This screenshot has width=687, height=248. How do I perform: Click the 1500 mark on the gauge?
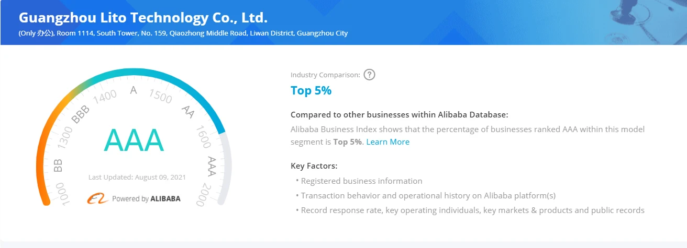click(160, 96)
